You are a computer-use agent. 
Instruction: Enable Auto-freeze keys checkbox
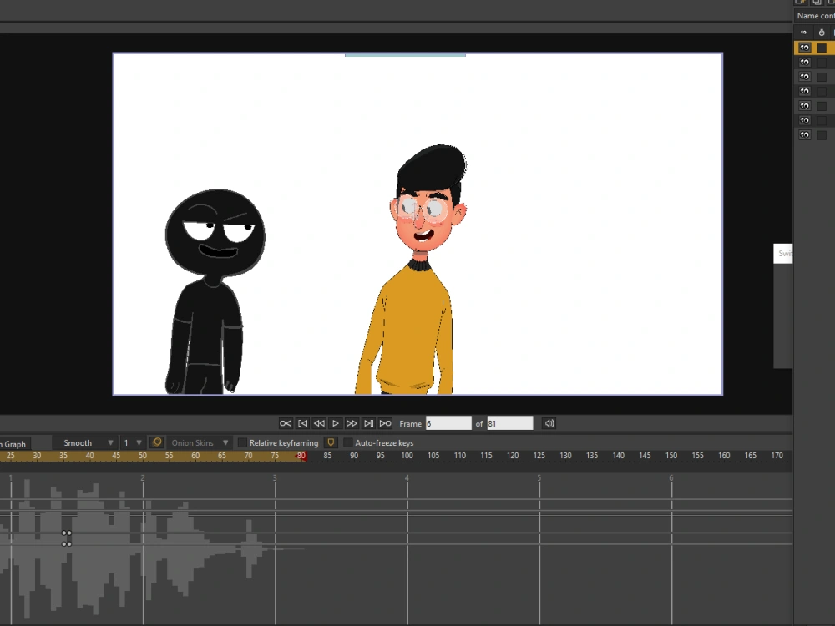[347, 442]
